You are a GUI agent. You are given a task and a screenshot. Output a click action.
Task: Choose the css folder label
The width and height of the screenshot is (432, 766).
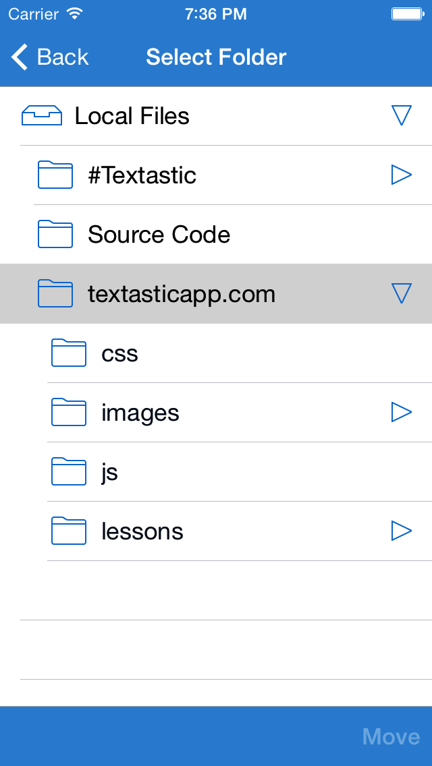pos(120,354)
